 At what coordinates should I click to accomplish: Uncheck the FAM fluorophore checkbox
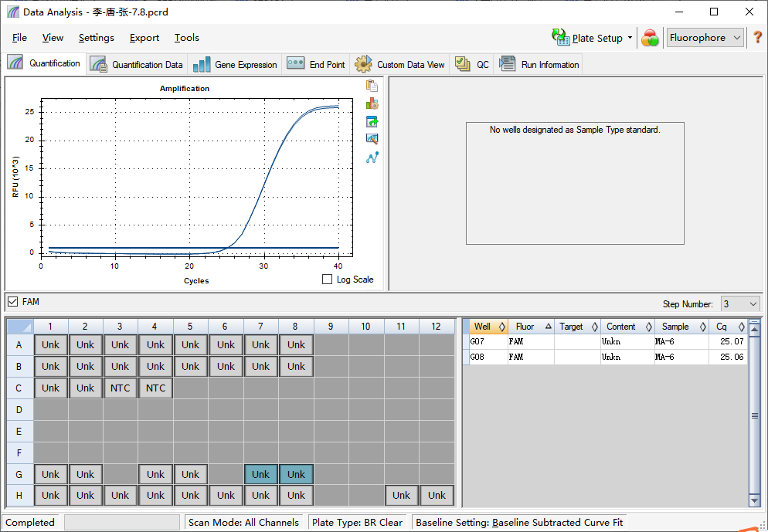click(x=12, y=301)
